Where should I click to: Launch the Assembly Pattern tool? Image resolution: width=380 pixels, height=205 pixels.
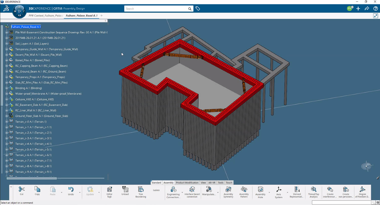[x=244, y=190]
